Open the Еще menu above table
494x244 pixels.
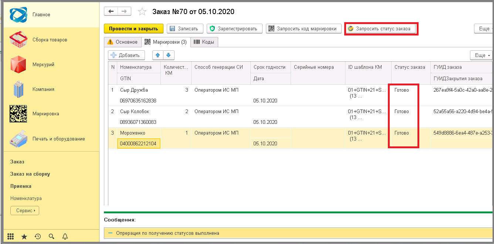point(481,55)
